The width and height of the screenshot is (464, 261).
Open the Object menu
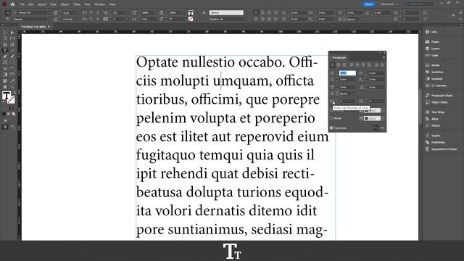coord(65,4)
